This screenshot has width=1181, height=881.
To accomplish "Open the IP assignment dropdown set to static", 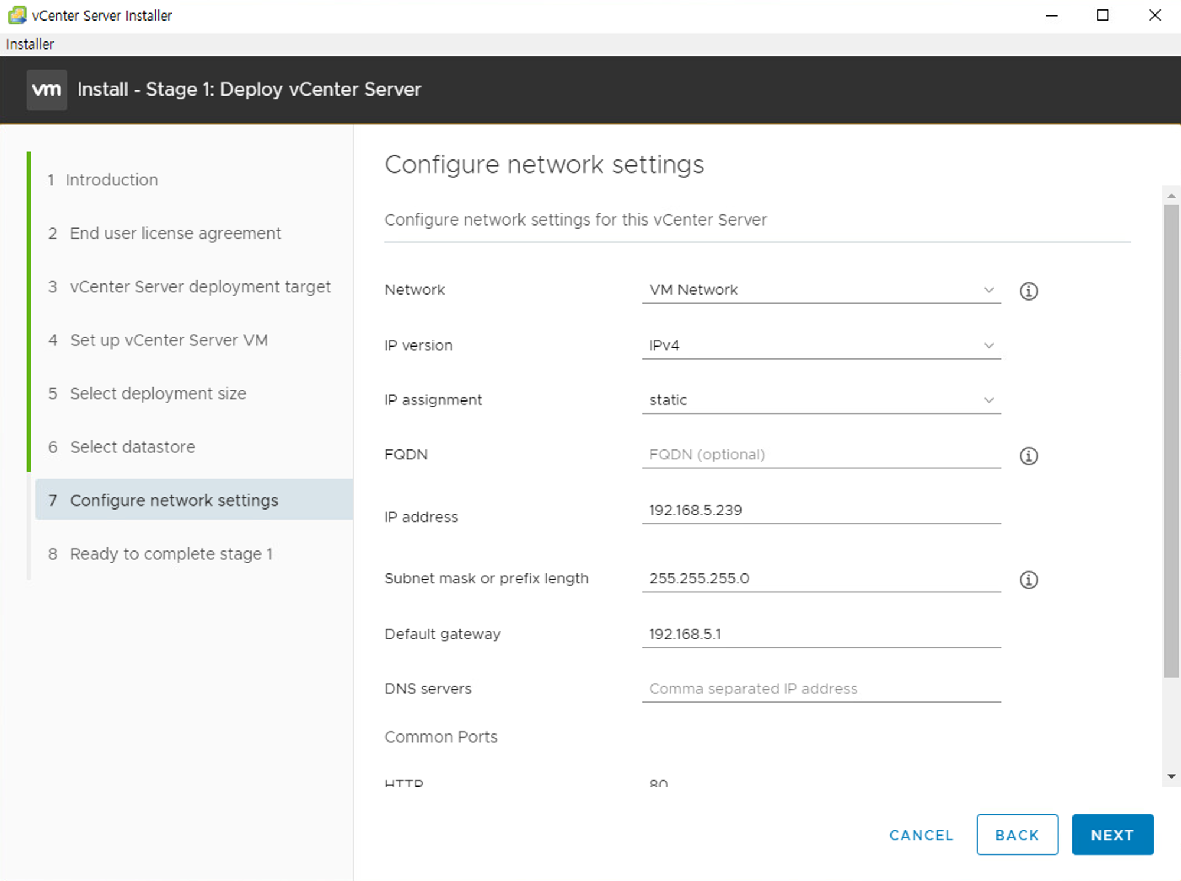I will 821,400.
